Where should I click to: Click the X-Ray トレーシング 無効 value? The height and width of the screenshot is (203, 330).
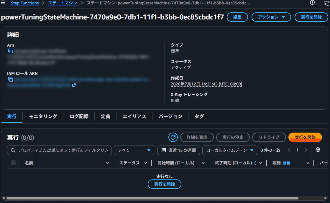click(175, 100)
